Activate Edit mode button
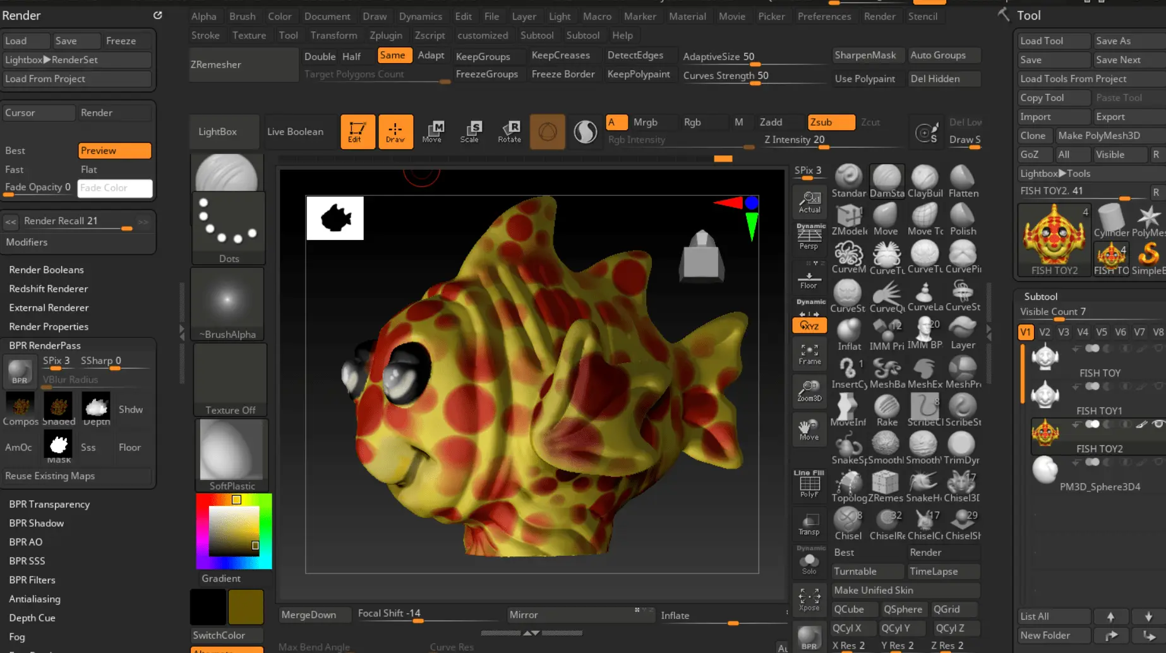The height and width of the screenshot is (653, 1166). coord(357,131)
